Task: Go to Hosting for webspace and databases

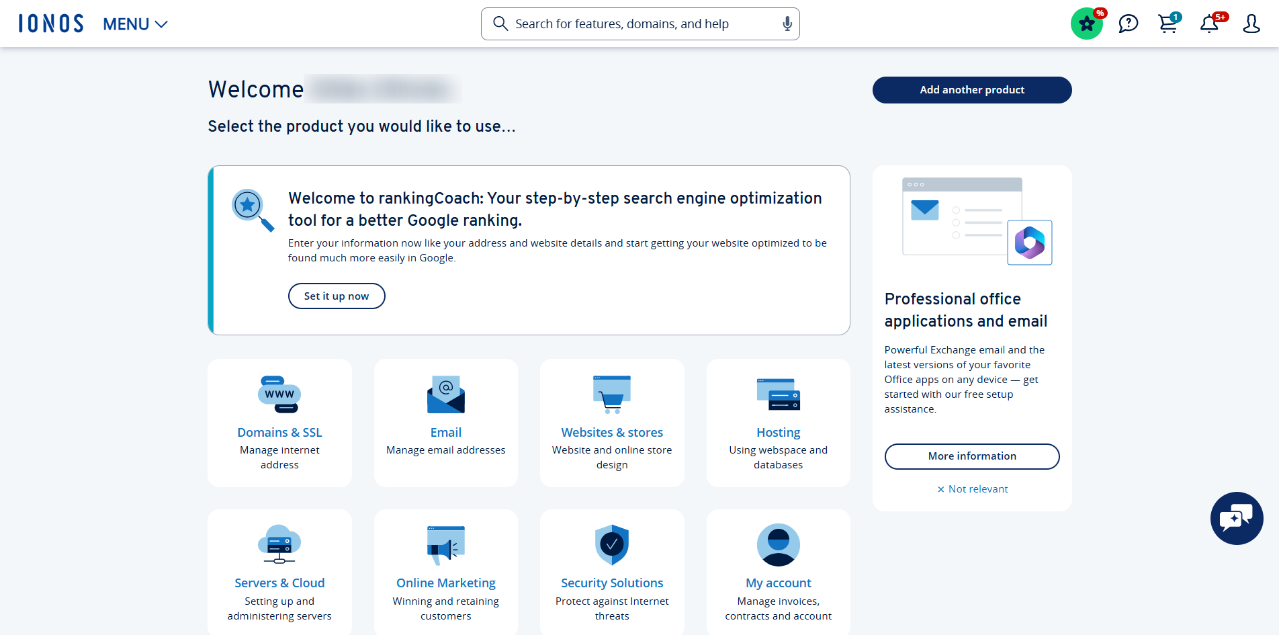Action: coord(778,423)
